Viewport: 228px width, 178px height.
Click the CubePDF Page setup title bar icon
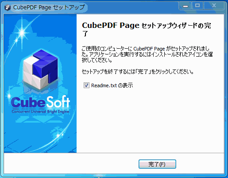coord(8,8)
